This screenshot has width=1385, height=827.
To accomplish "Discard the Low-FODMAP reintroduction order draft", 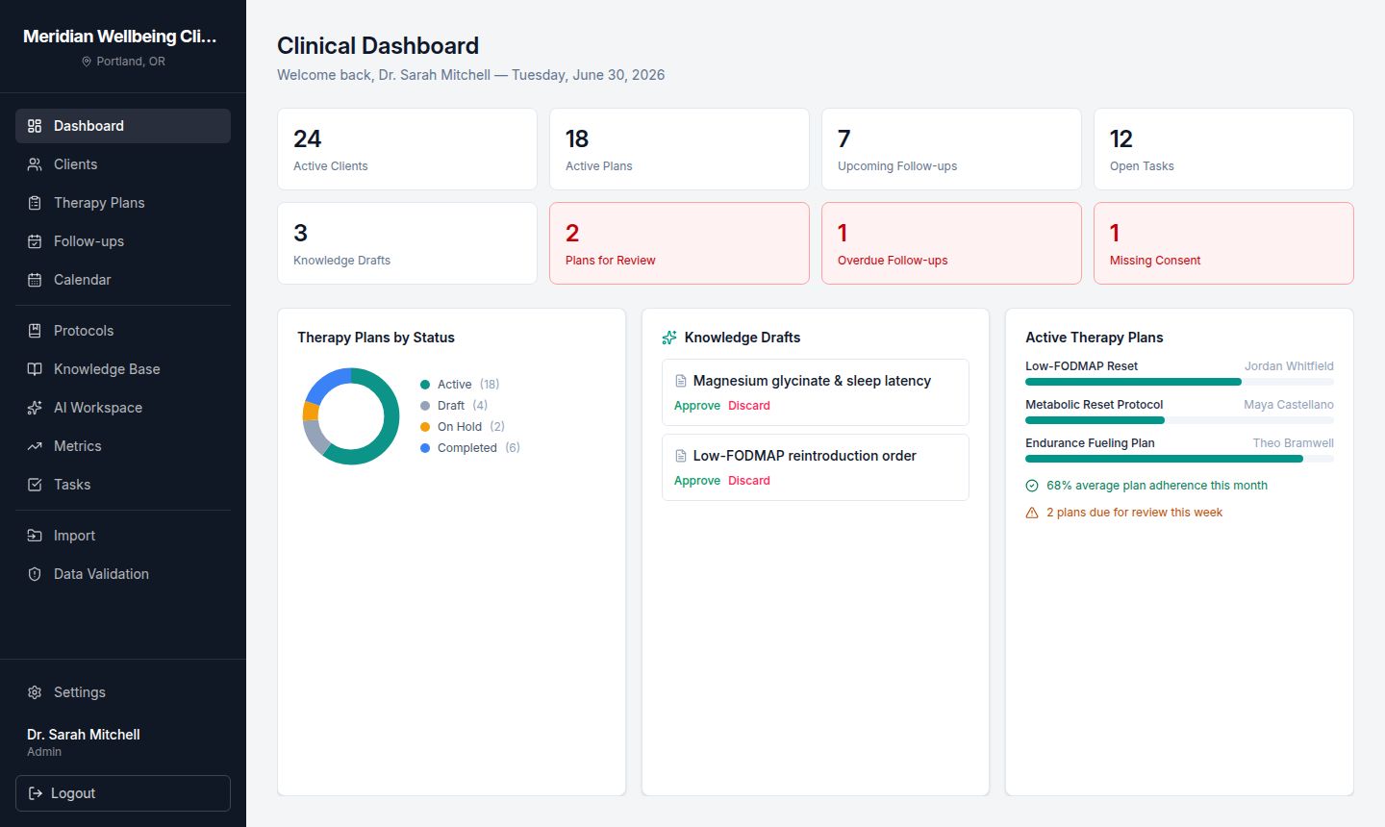I will 749,481.
